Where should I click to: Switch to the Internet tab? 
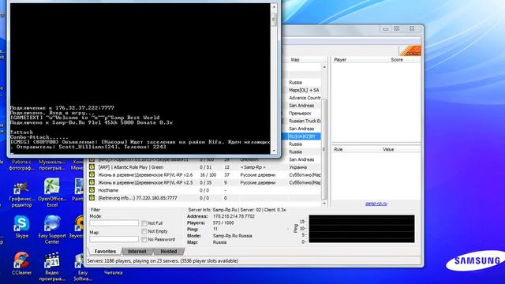point(137,252)
